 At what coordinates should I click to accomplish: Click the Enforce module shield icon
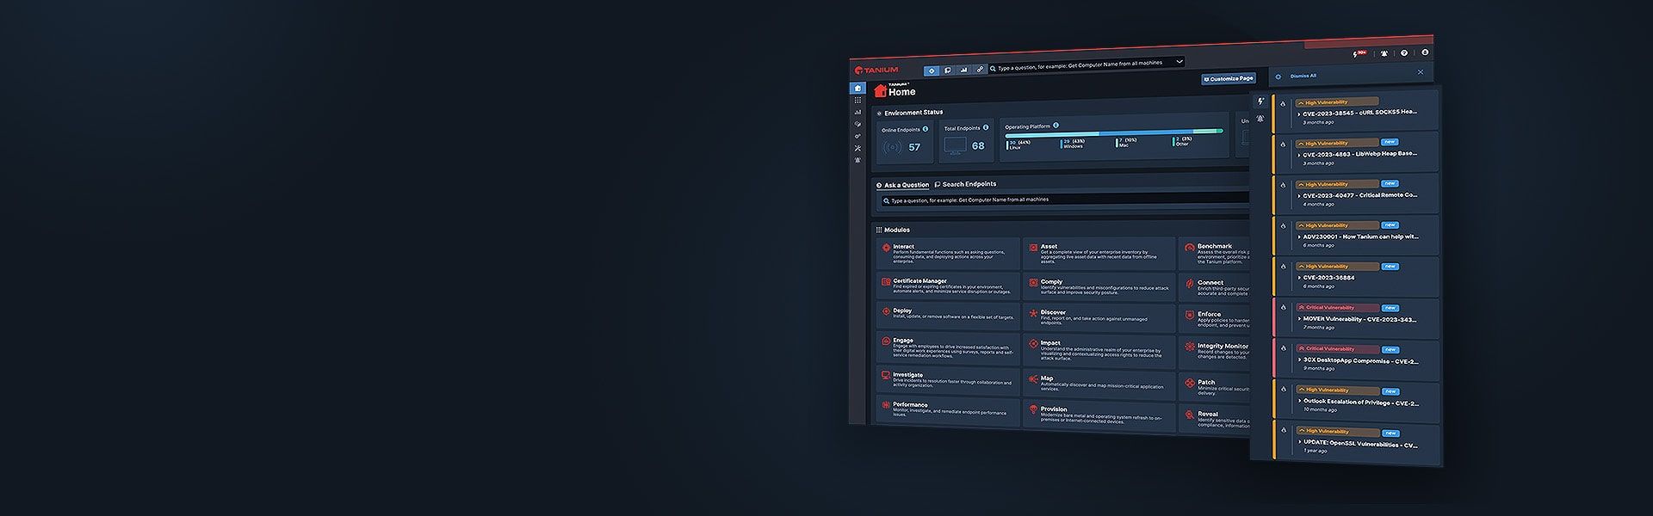coord(1189,316)
